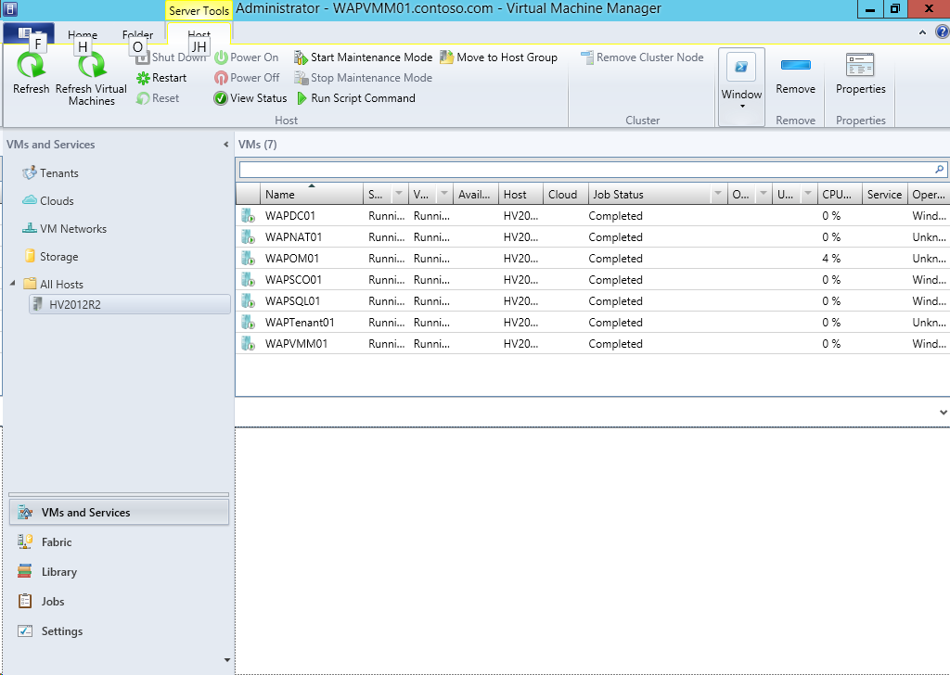Sort by Availability column header
This screenshot has width=950, height=675.
476,195
